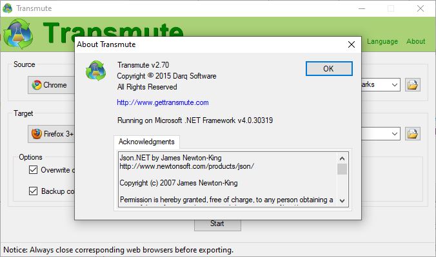Click the acknowledgments scrollbar thumb

pos(342,169)
